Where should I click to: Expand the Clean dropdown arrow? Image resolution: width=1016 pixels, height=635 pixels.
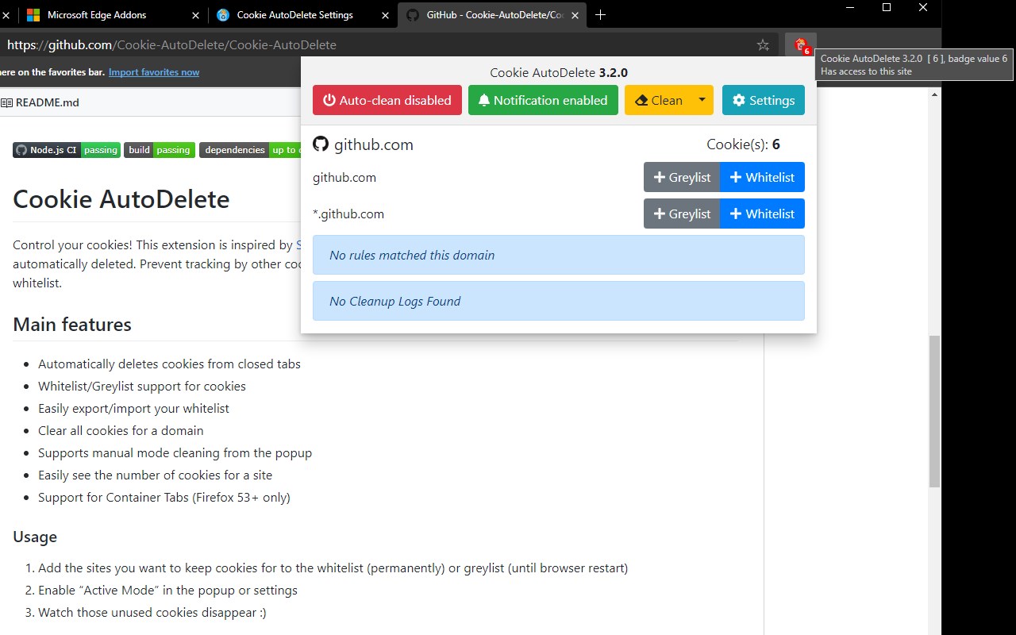pyautogui.click(x=702, y=100)
